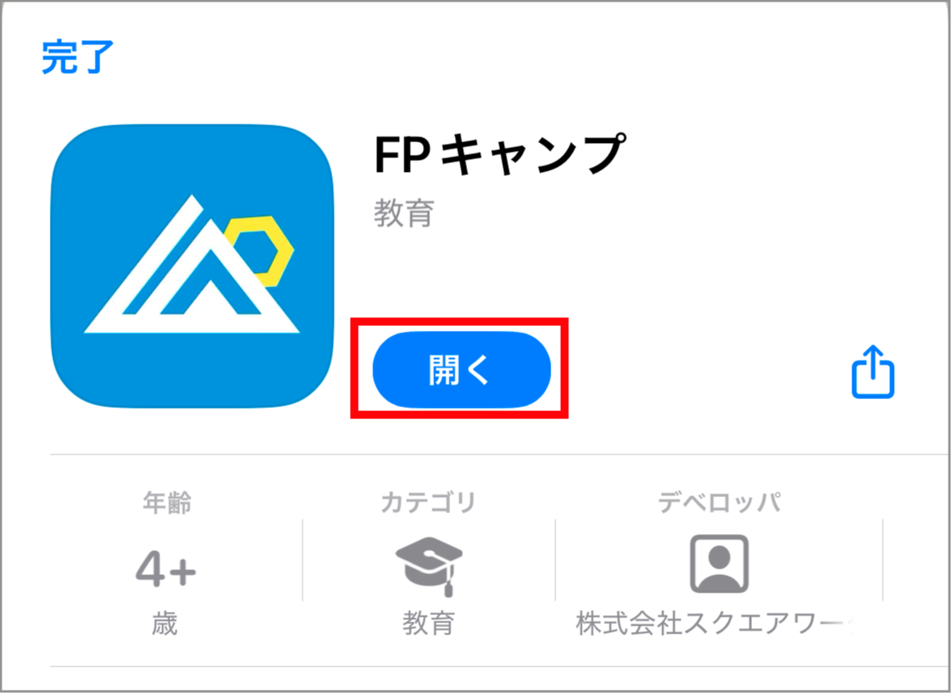Tap 教育 subtitle under app title
951x693 pixels.
tap(404, 213)
